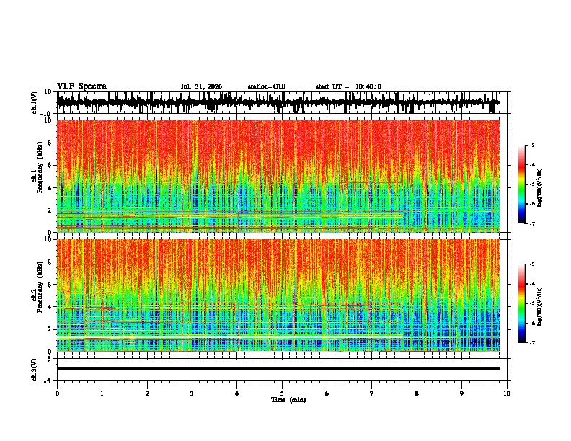Click the "Time (min)" axis label
This screenshot has height=441, width=571.
tap(288, 400)
